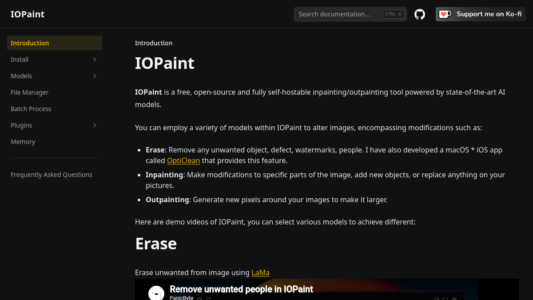Open video titled Remove unwanted people in IOPaint
This screenshot has width=533, height=300.
tap(241, 289)
